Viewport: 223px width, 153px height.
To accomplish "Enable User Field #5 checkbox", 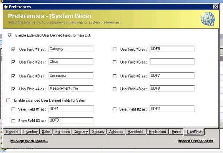I will [x=115, y=49].
